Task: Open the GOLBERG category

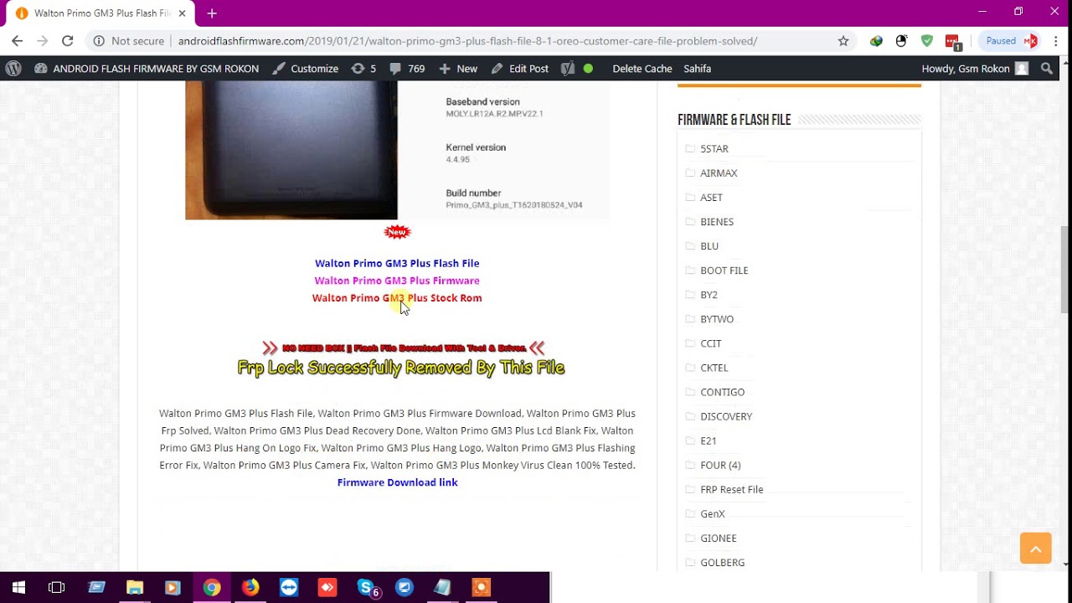Action: [x=722, y=562]
